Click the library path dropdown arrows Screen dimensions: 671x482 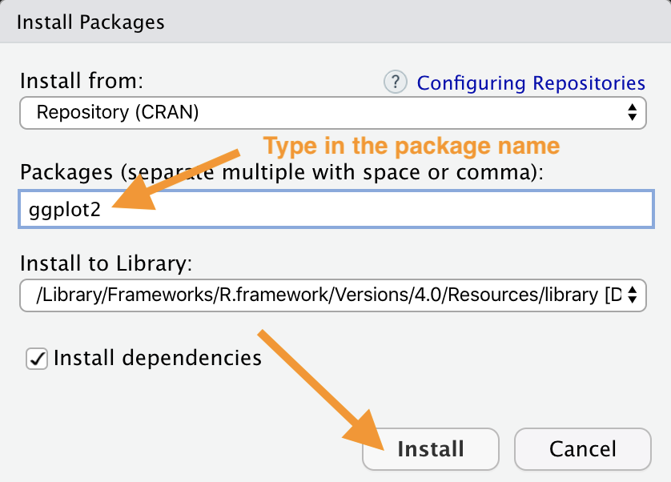pyautogui.click(x=633, y=295)
